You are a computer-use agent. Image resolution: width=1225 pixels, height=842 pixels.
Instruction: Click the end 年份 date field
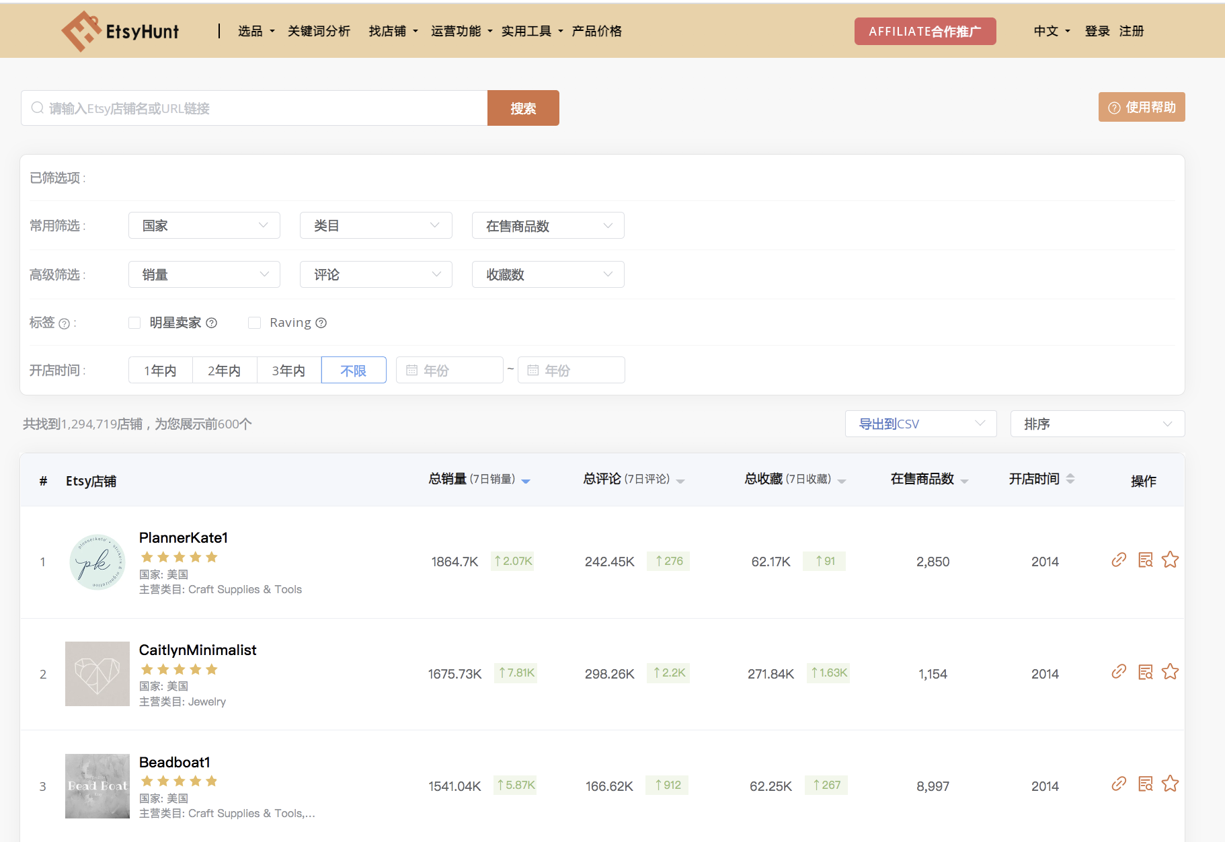click(x=571, y=370)
